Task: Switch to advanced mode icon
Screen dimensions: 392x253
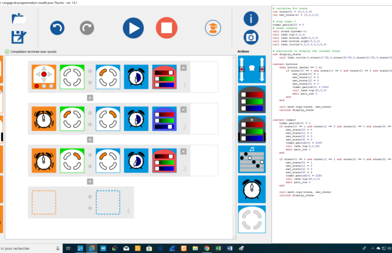Action: (211, 27)
